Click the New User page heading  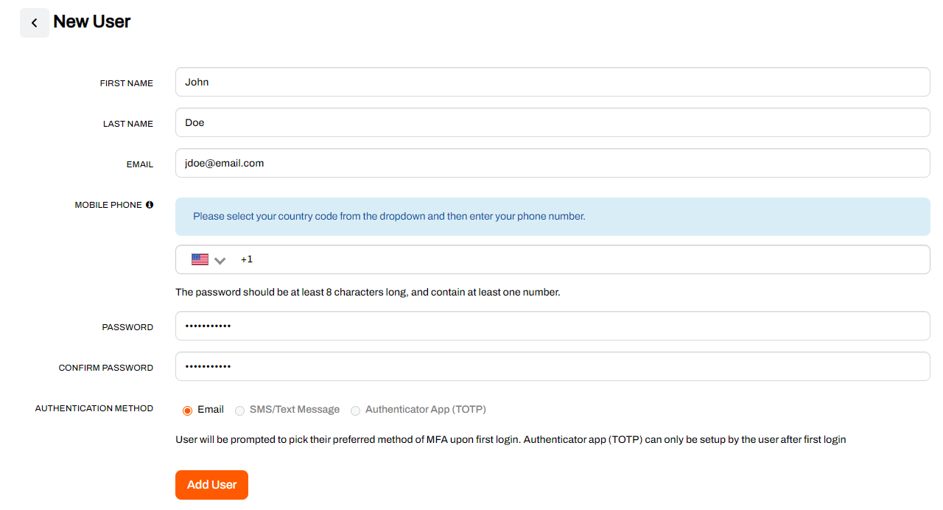92,22
